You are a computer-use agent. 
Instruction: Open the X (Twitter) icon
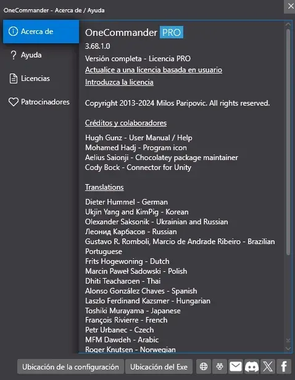(268, 366)
